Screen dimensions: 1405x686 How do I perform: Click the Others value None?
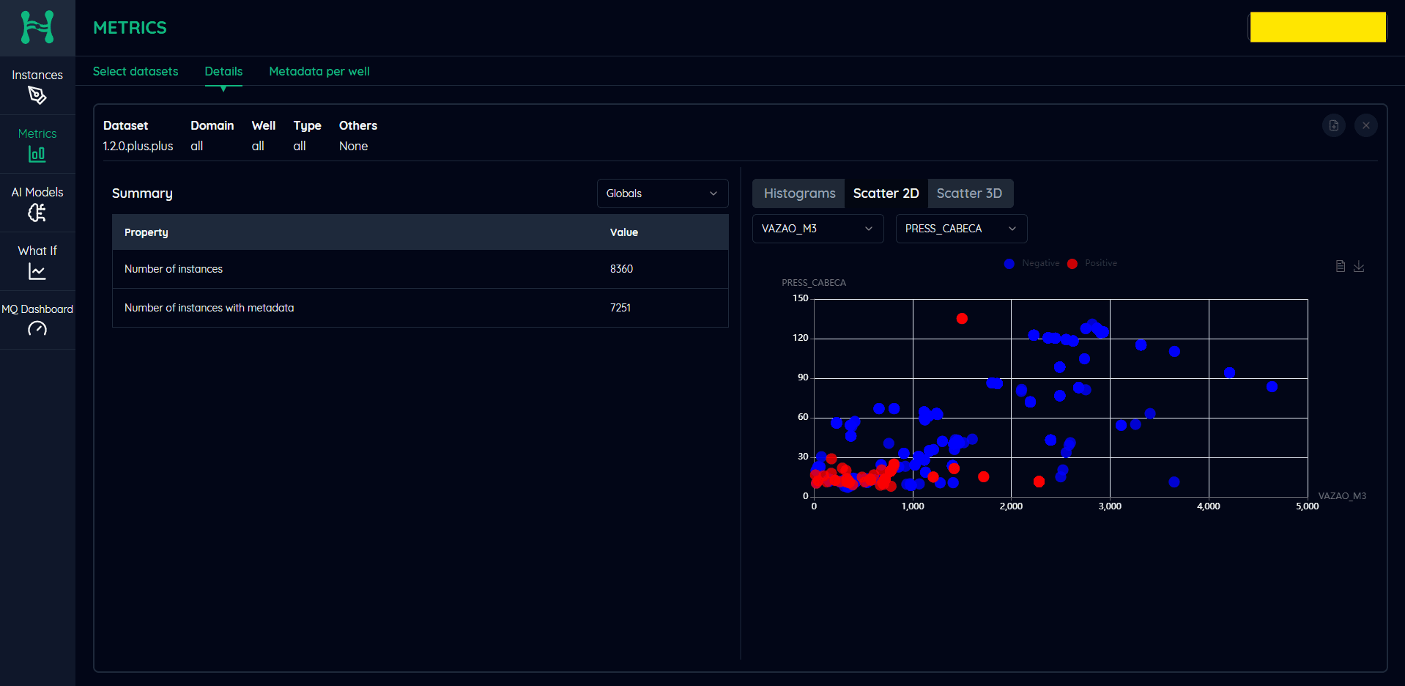(353, 146)
